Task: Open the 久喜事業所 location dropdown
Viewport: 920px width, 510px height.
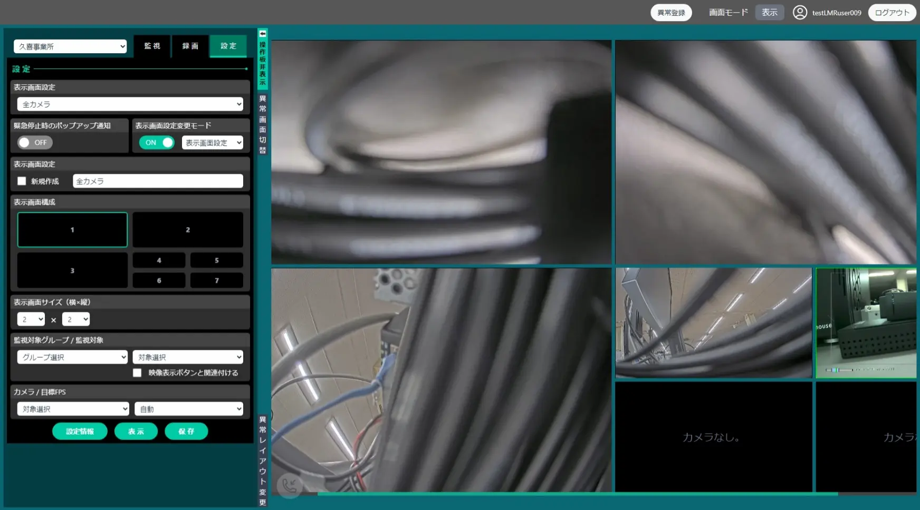Action: click(x=70, y=46)
